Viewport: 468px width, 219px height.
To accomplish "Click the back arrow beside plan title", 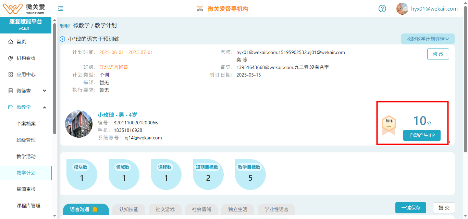I will (x=62, y=39).
